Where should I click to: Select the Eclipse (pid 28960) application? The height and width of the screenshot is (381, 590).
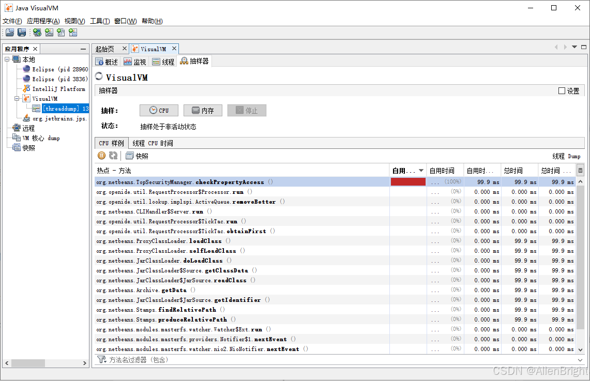click(x=55, y=69)
